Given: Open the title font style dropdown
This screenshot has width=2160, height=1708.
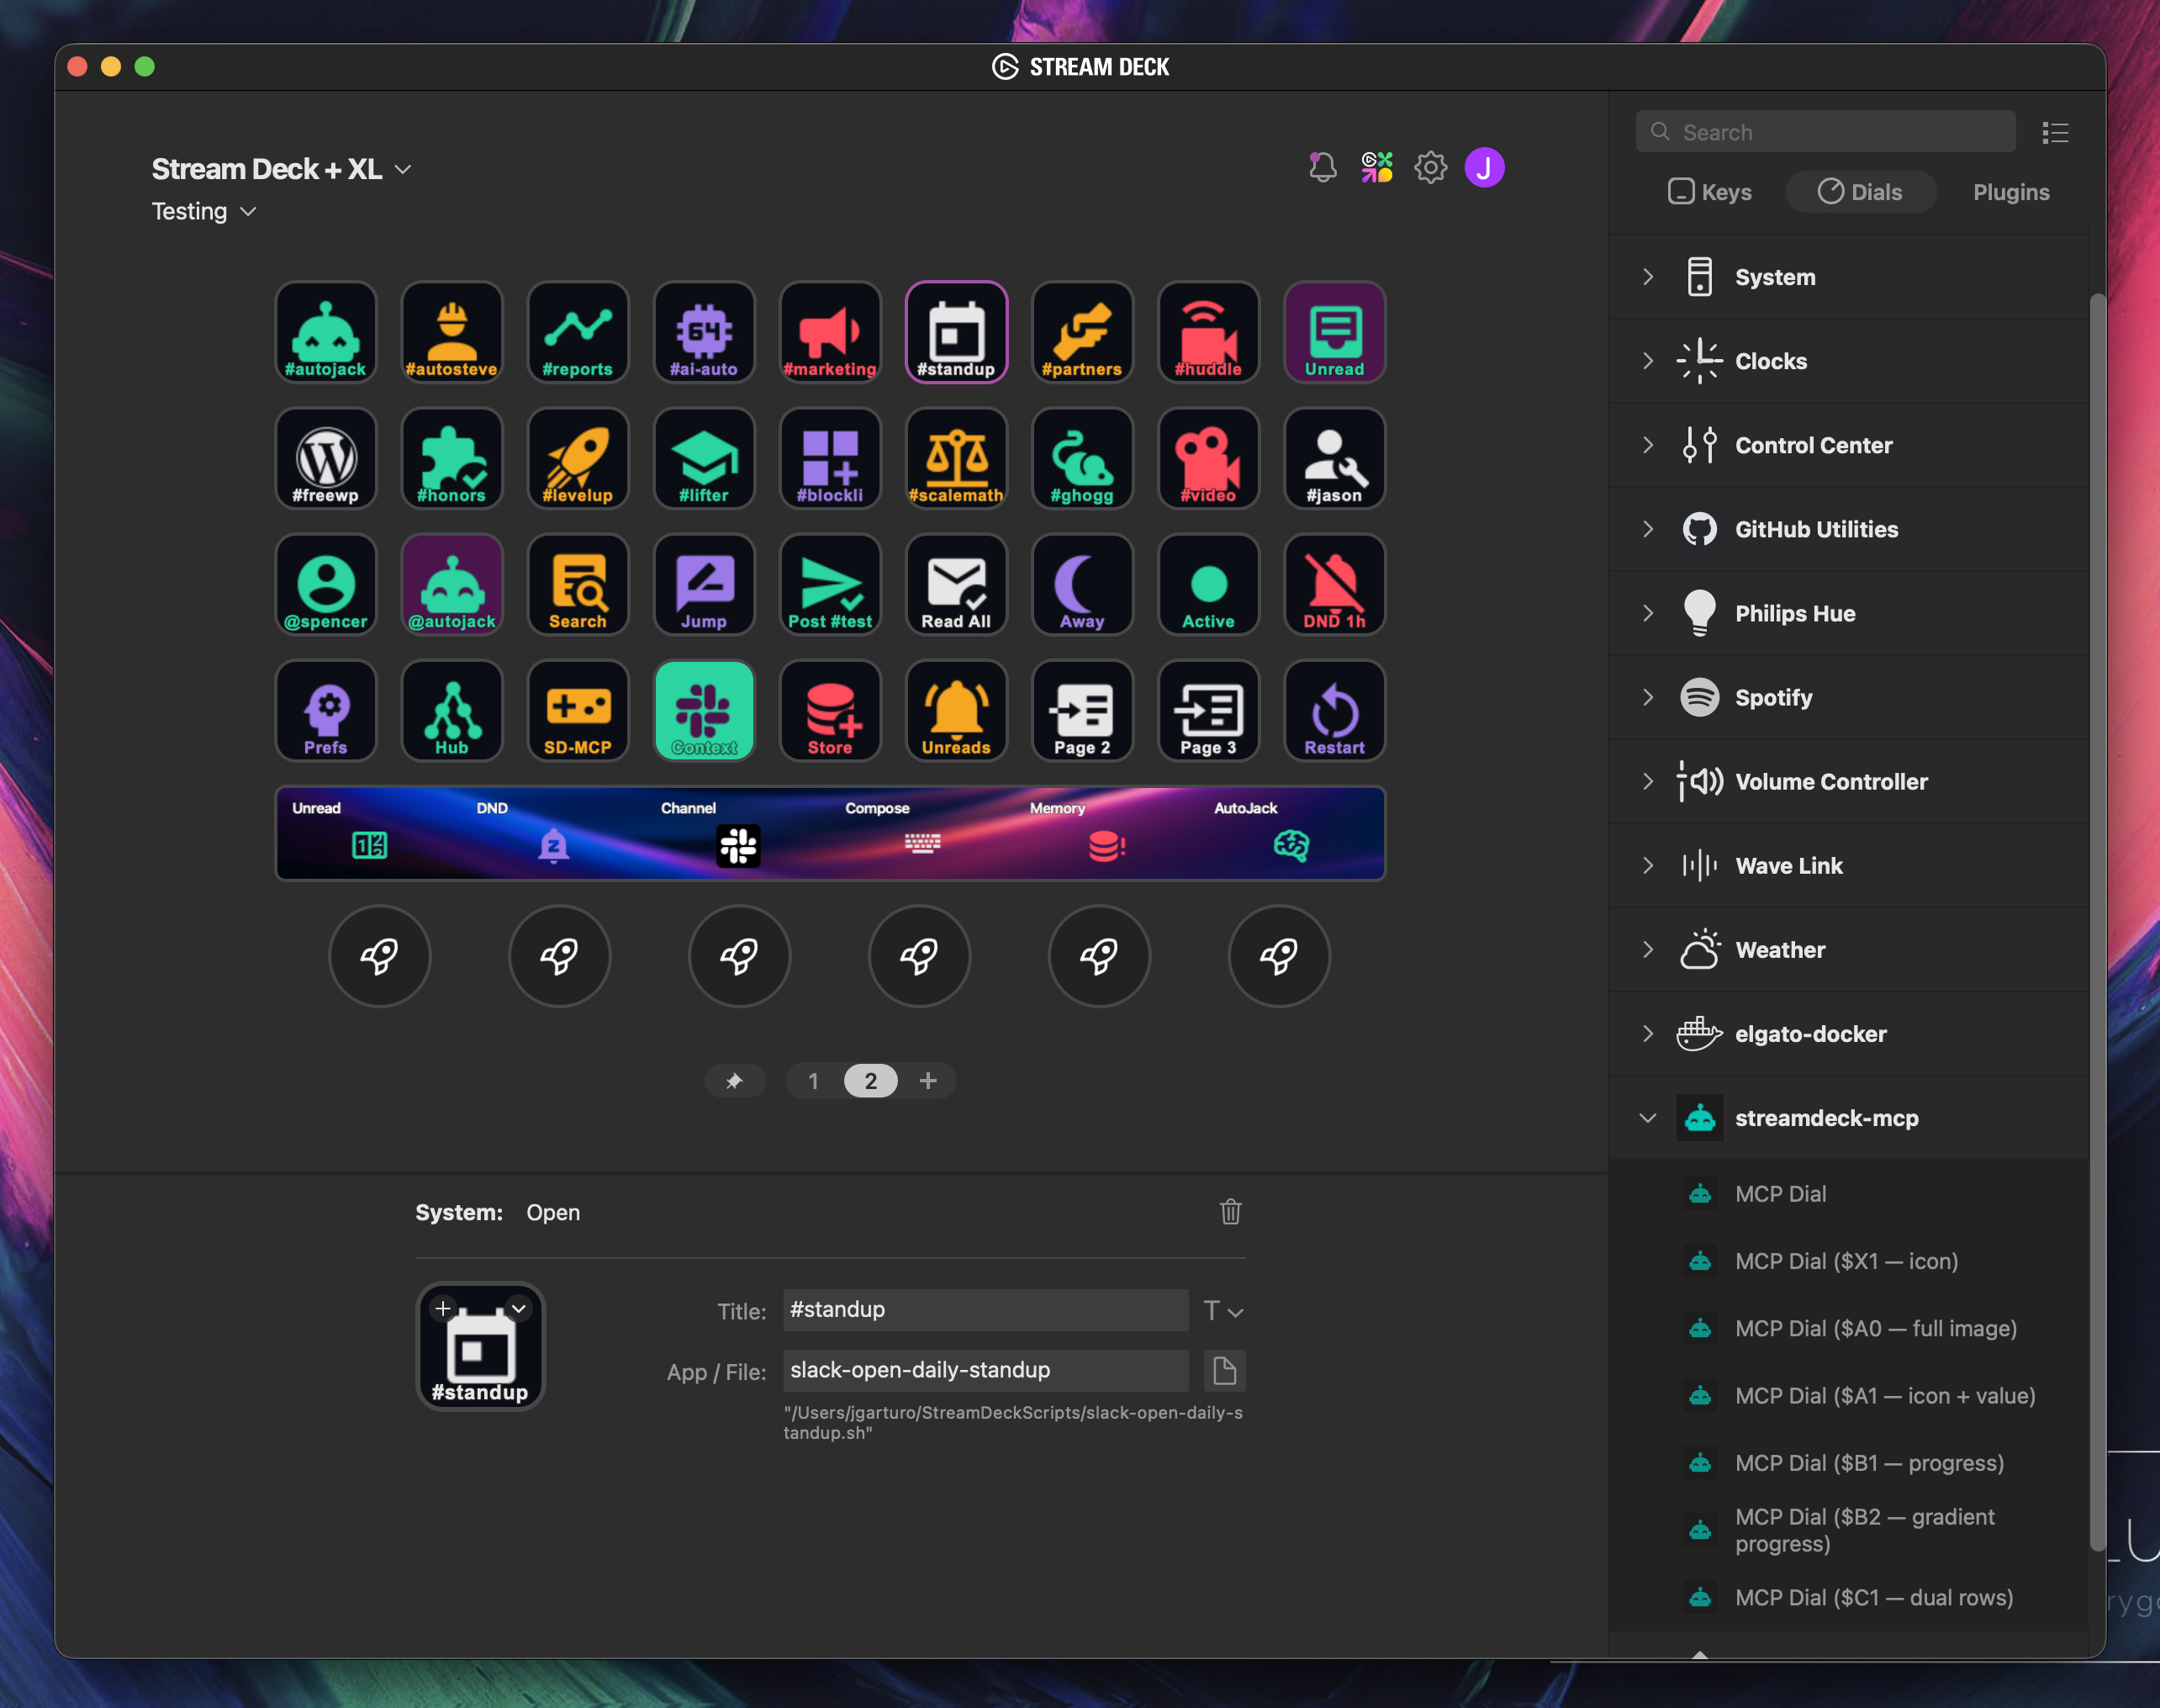Looking at the screenshot, I should click(1223, 1311).
